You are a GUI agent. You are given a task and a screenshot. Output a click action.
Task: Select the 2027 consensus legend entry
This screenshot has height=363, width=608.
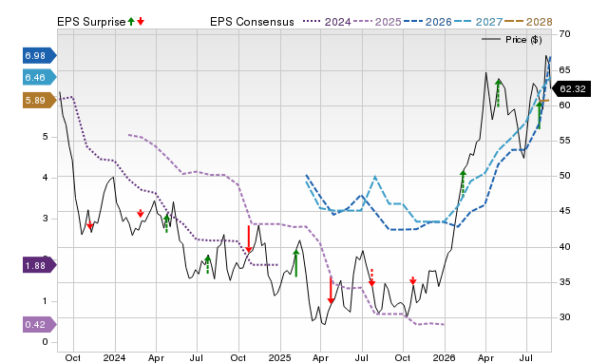pos(478,22)
